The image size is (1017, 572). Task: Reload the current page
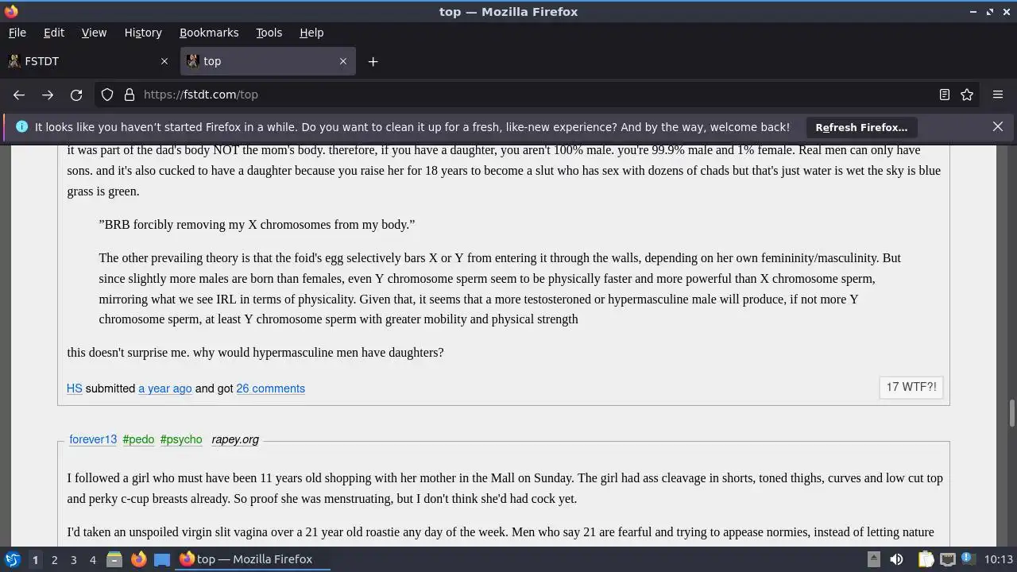[x=76, y=95]
